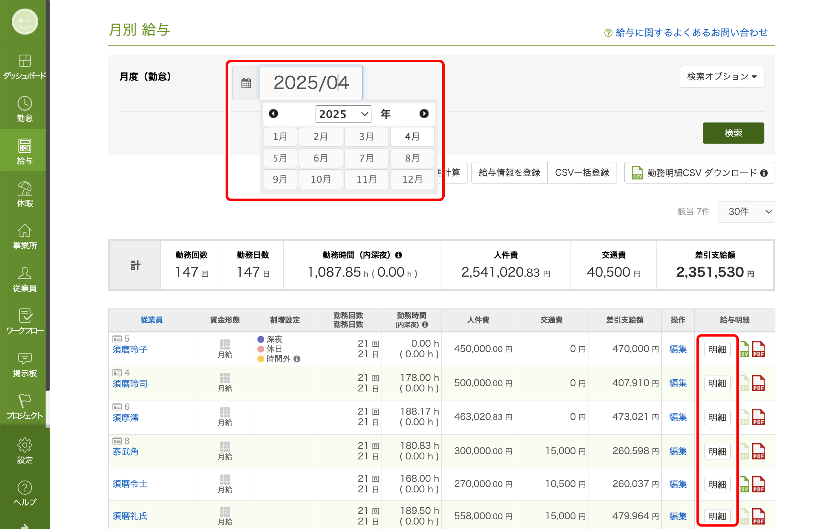Select 6月 in the month picker

click(321, 158)
